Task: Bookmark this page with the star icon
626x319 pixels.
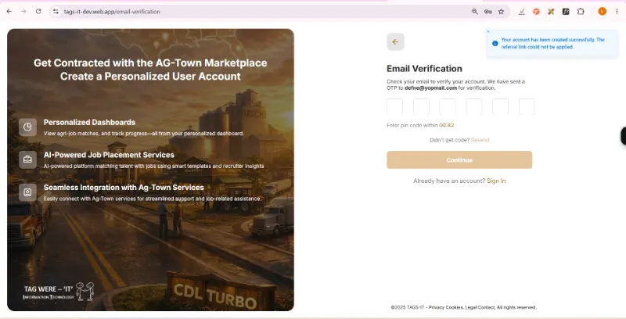Action: 501,12
